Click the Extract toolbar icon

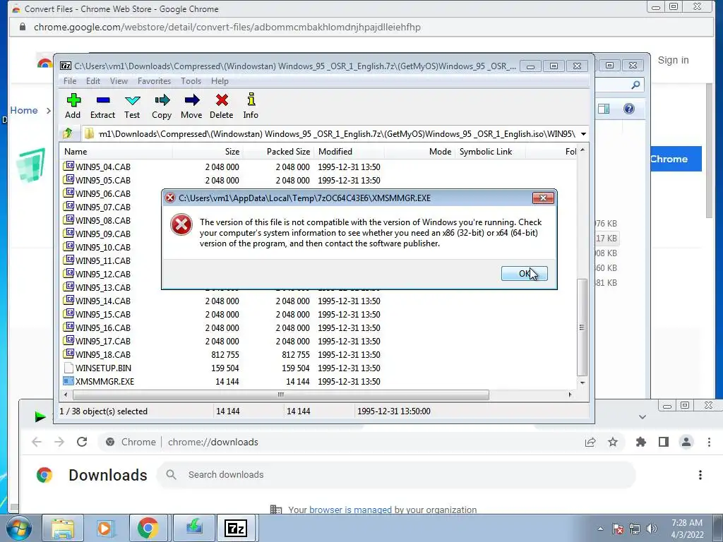[103, 106]
